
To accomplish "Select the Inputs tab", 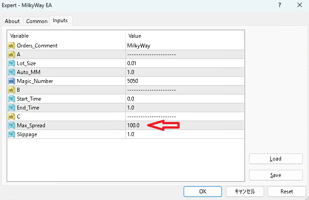I will pos(60,20).
